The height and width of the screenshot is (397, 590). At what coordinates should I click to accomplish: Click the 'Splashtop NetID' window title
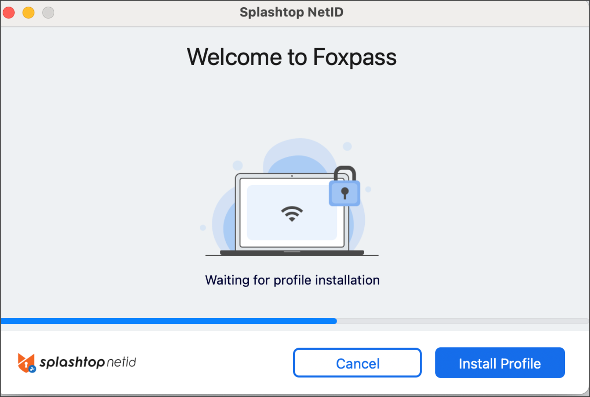click(x=292, y=12)
